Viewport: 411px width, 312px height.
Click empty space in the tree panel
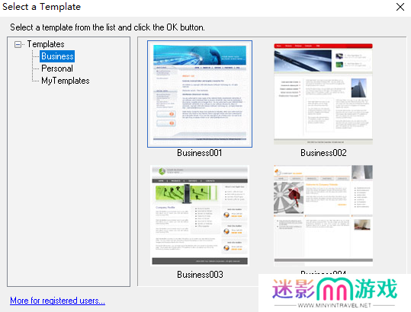pyautogui.click(x=69, y=183)
